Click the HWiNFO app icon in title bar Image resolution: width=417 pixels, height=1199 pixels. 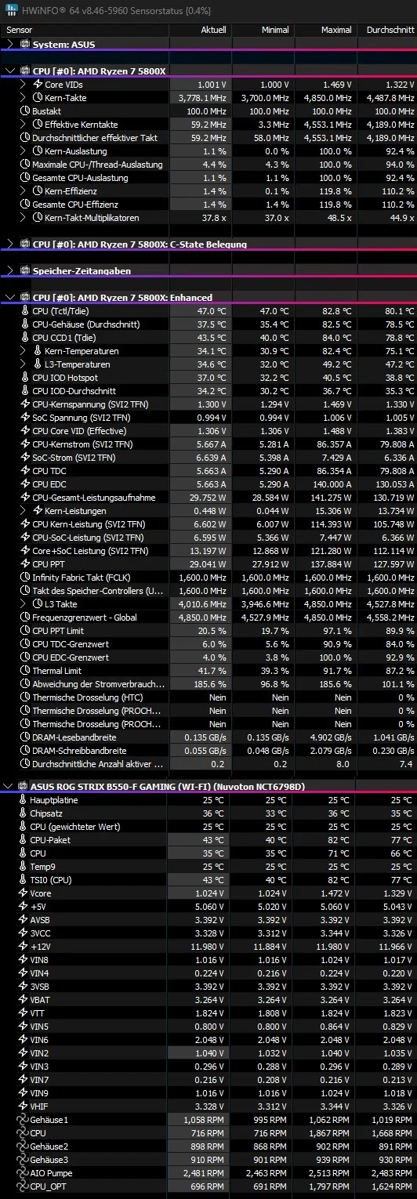click(9, 9)
